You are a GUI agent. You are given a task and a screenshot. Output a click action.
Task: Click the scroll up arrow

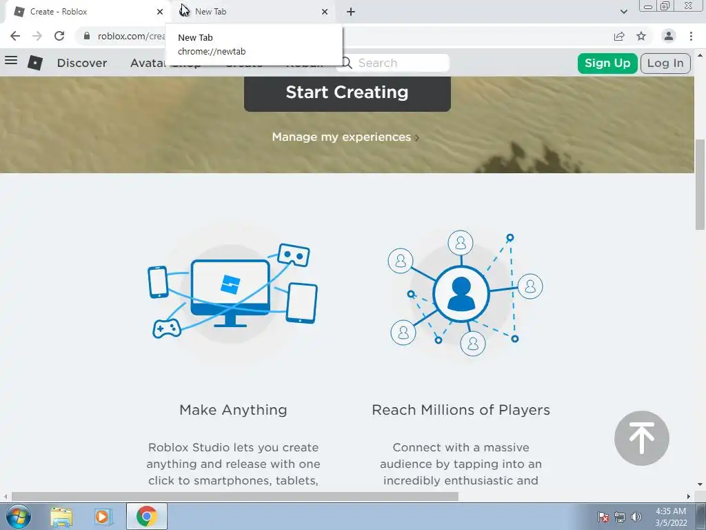pos(700,56)
